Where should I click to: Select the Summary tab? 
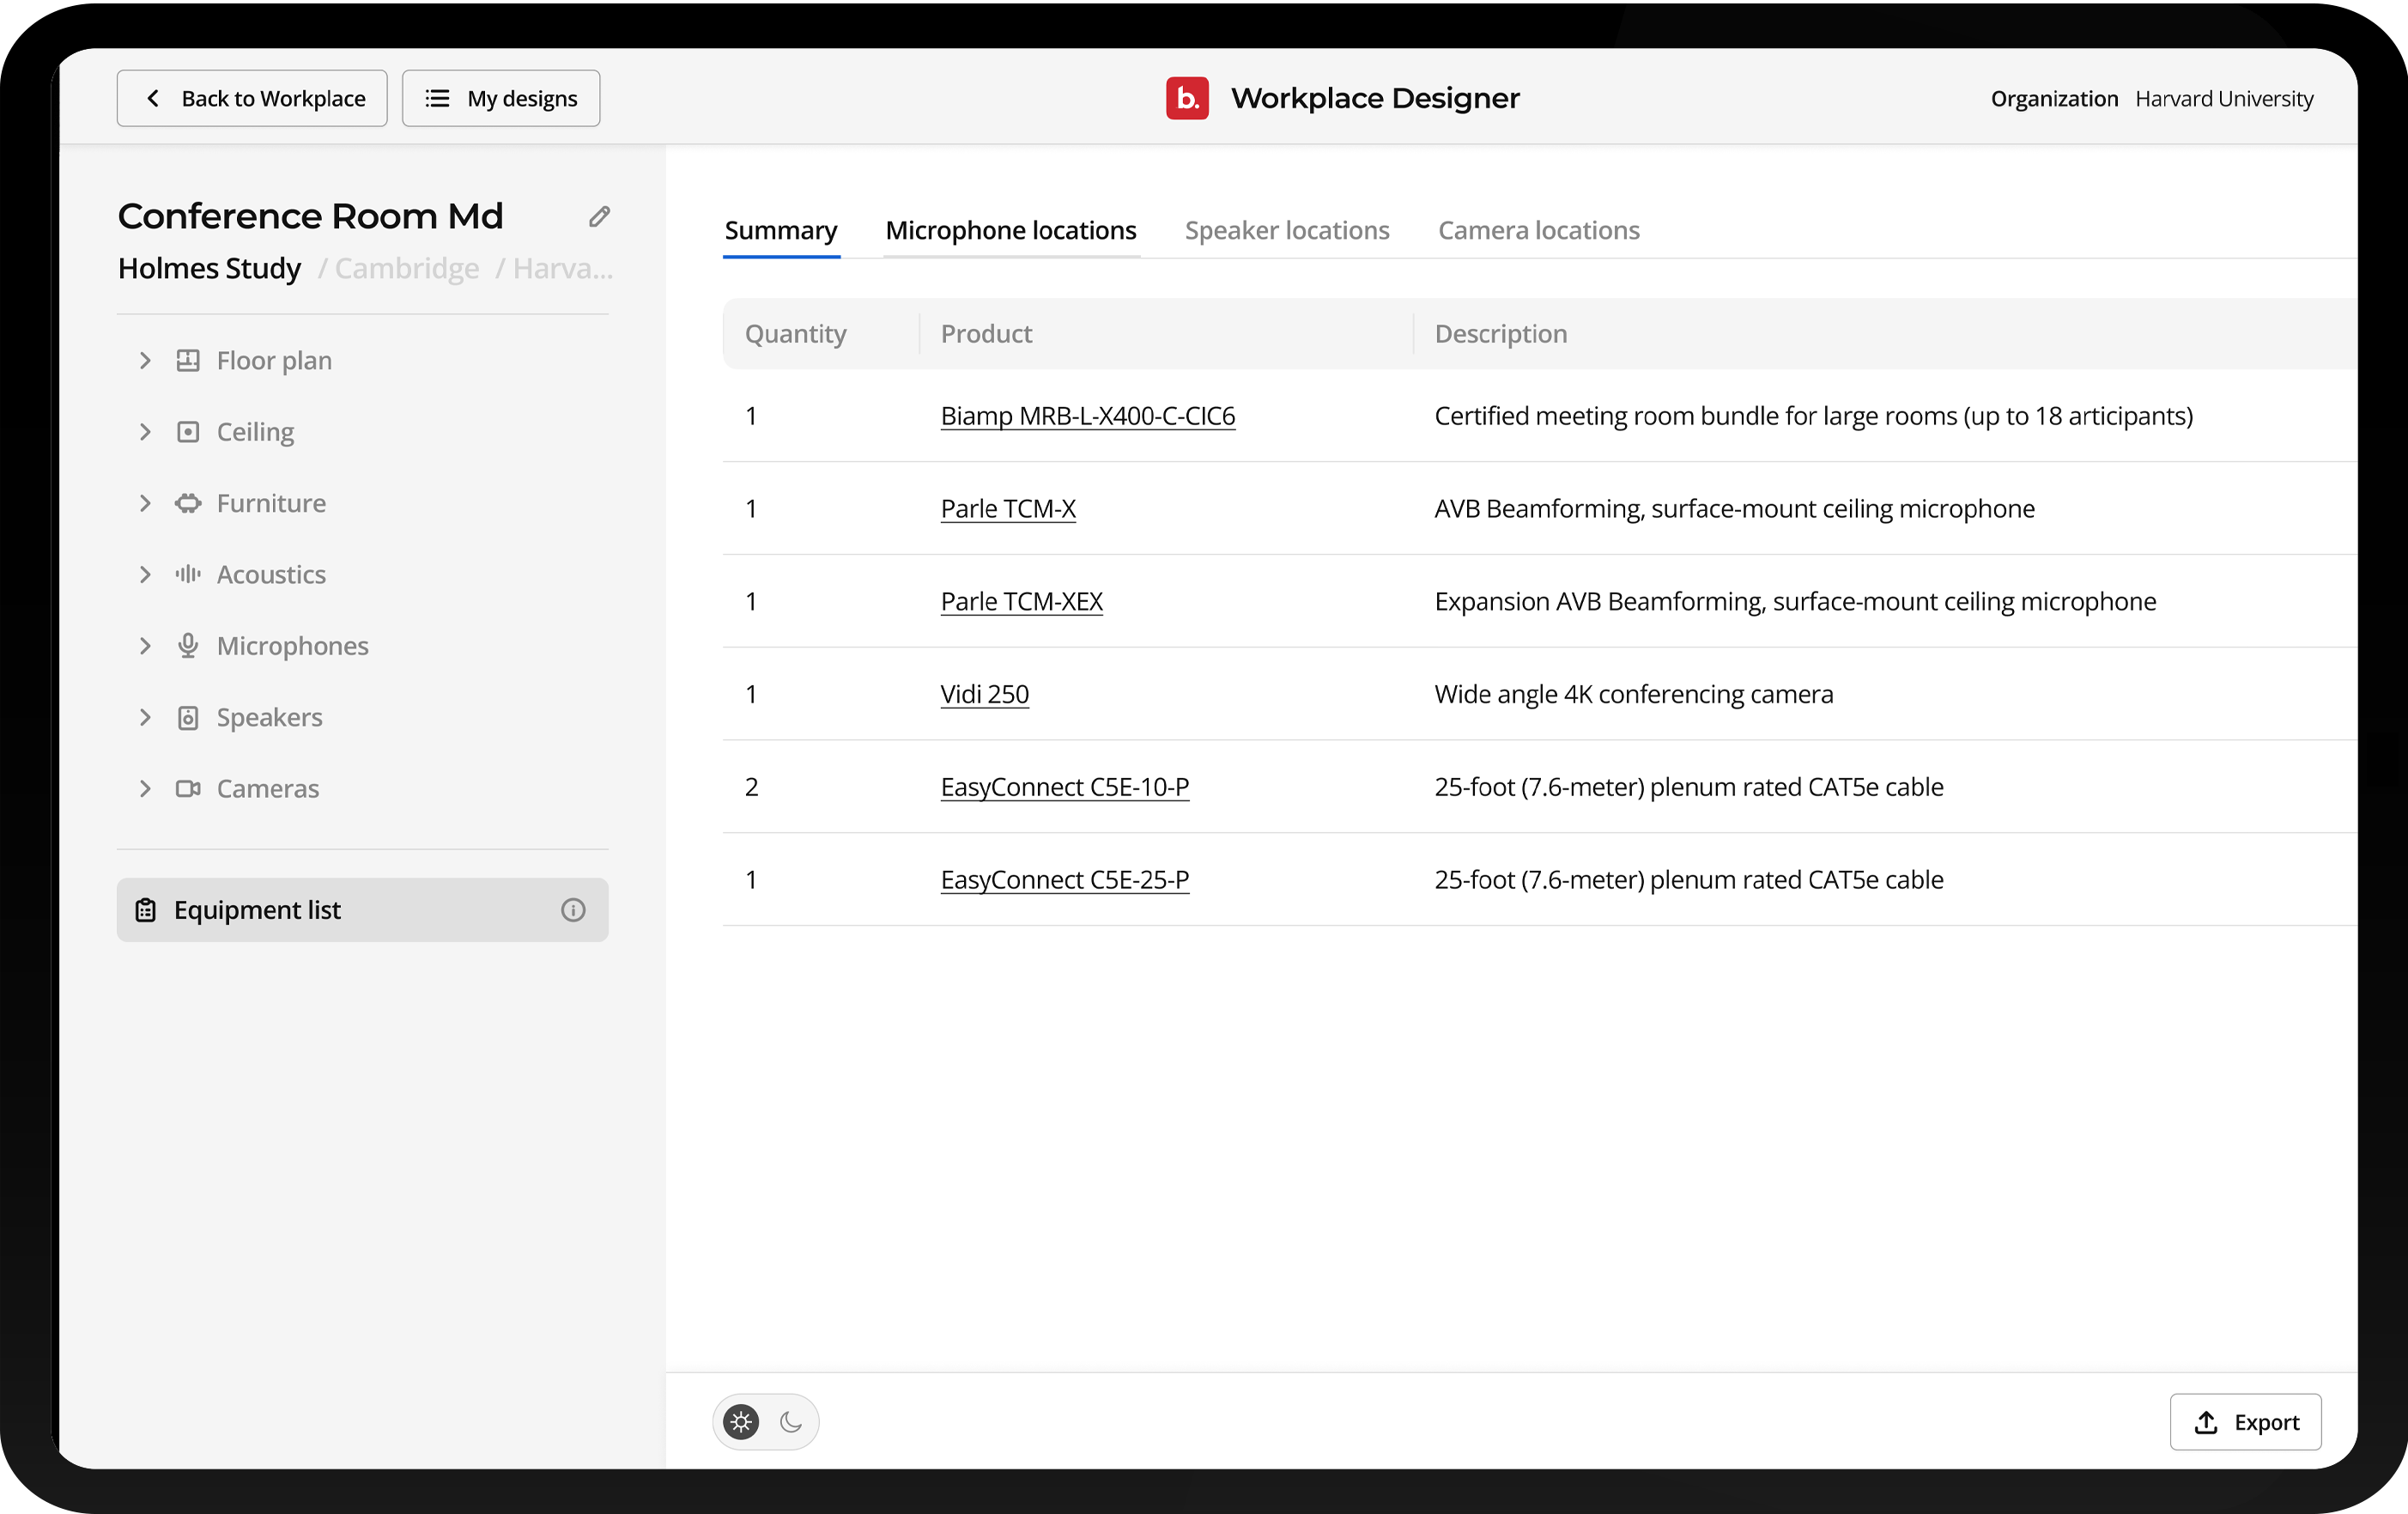[x=781, y=231]
